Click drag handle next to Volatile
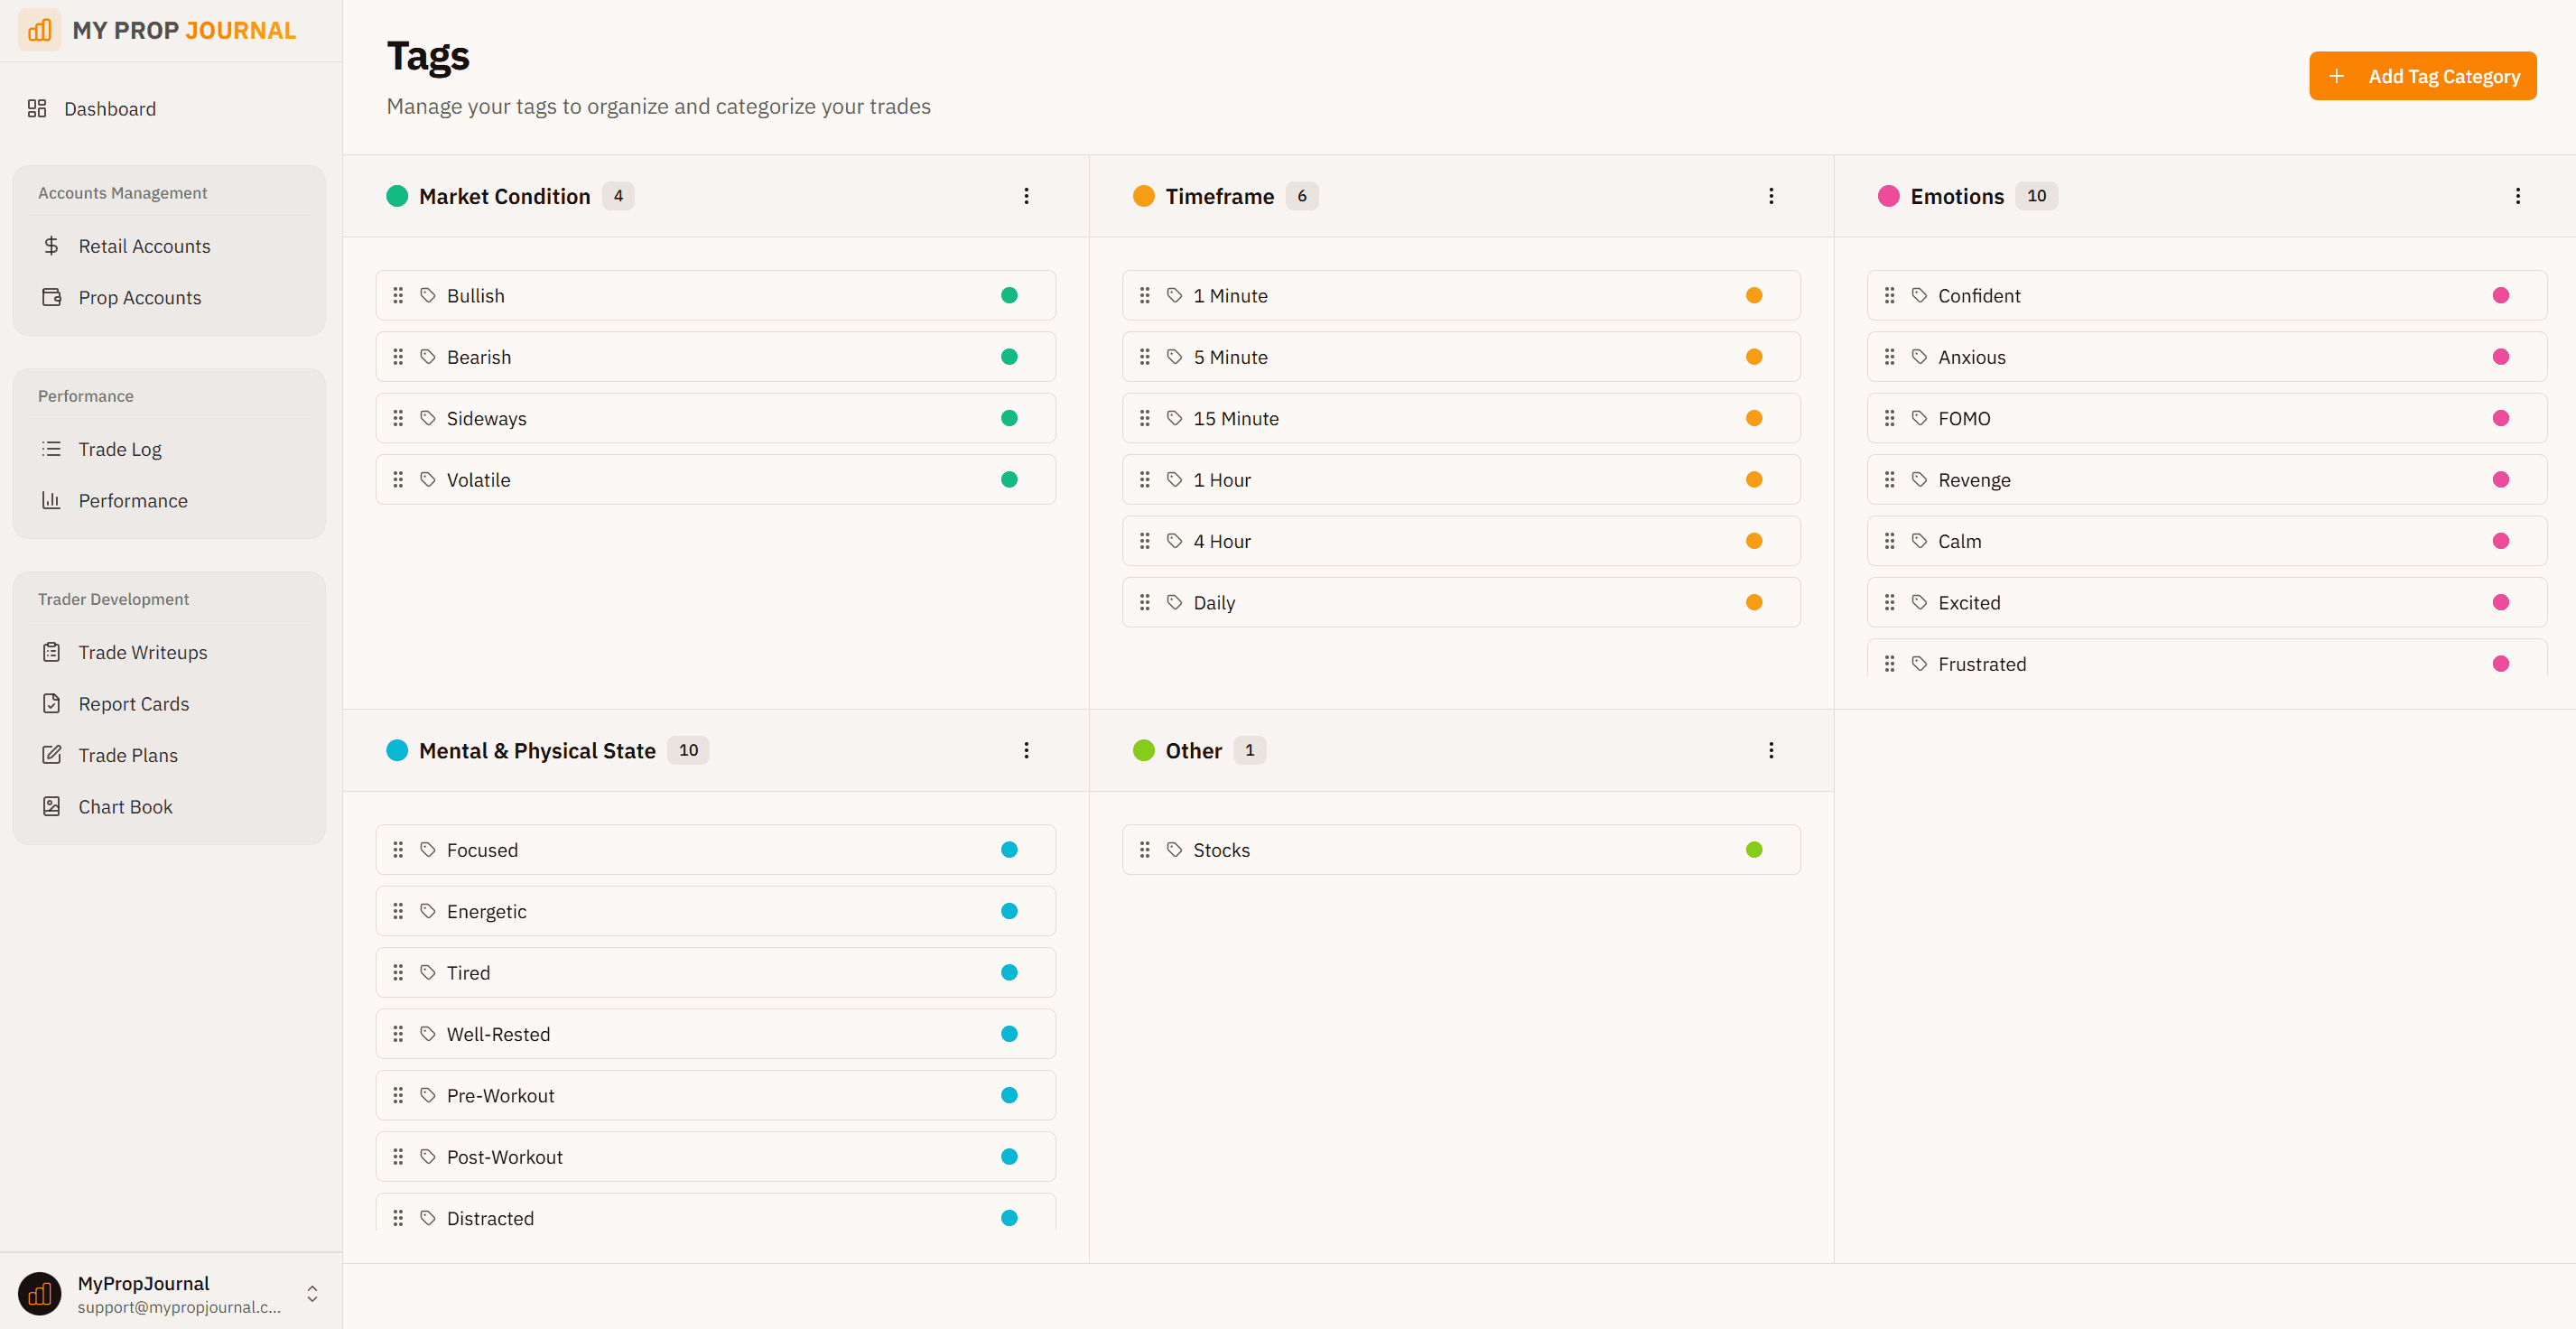 point(398,480)
